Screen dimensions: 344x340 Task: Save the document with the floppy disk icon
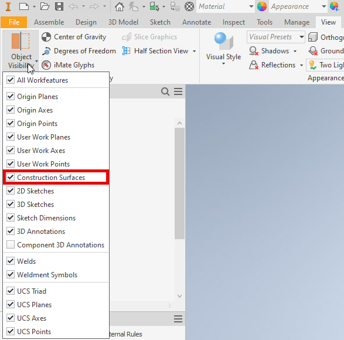point(59,6)
